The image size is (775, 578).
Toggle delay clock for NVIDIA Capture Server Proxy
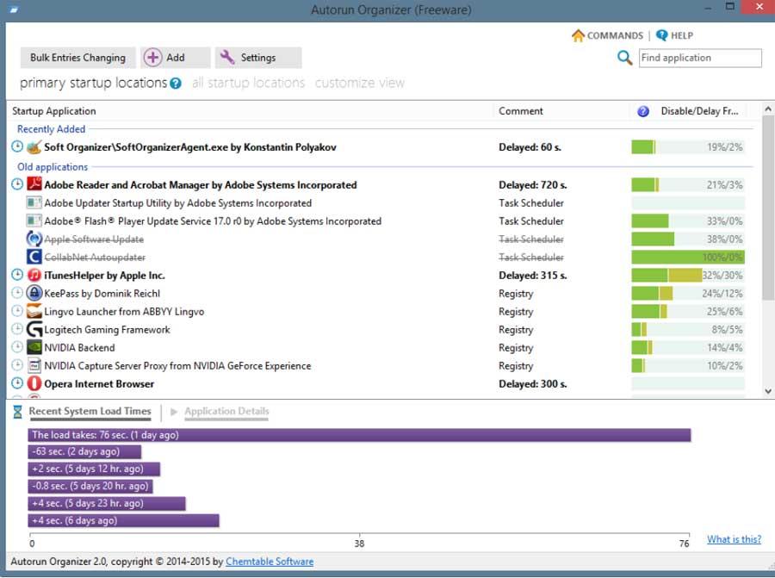tap(17, 365)
